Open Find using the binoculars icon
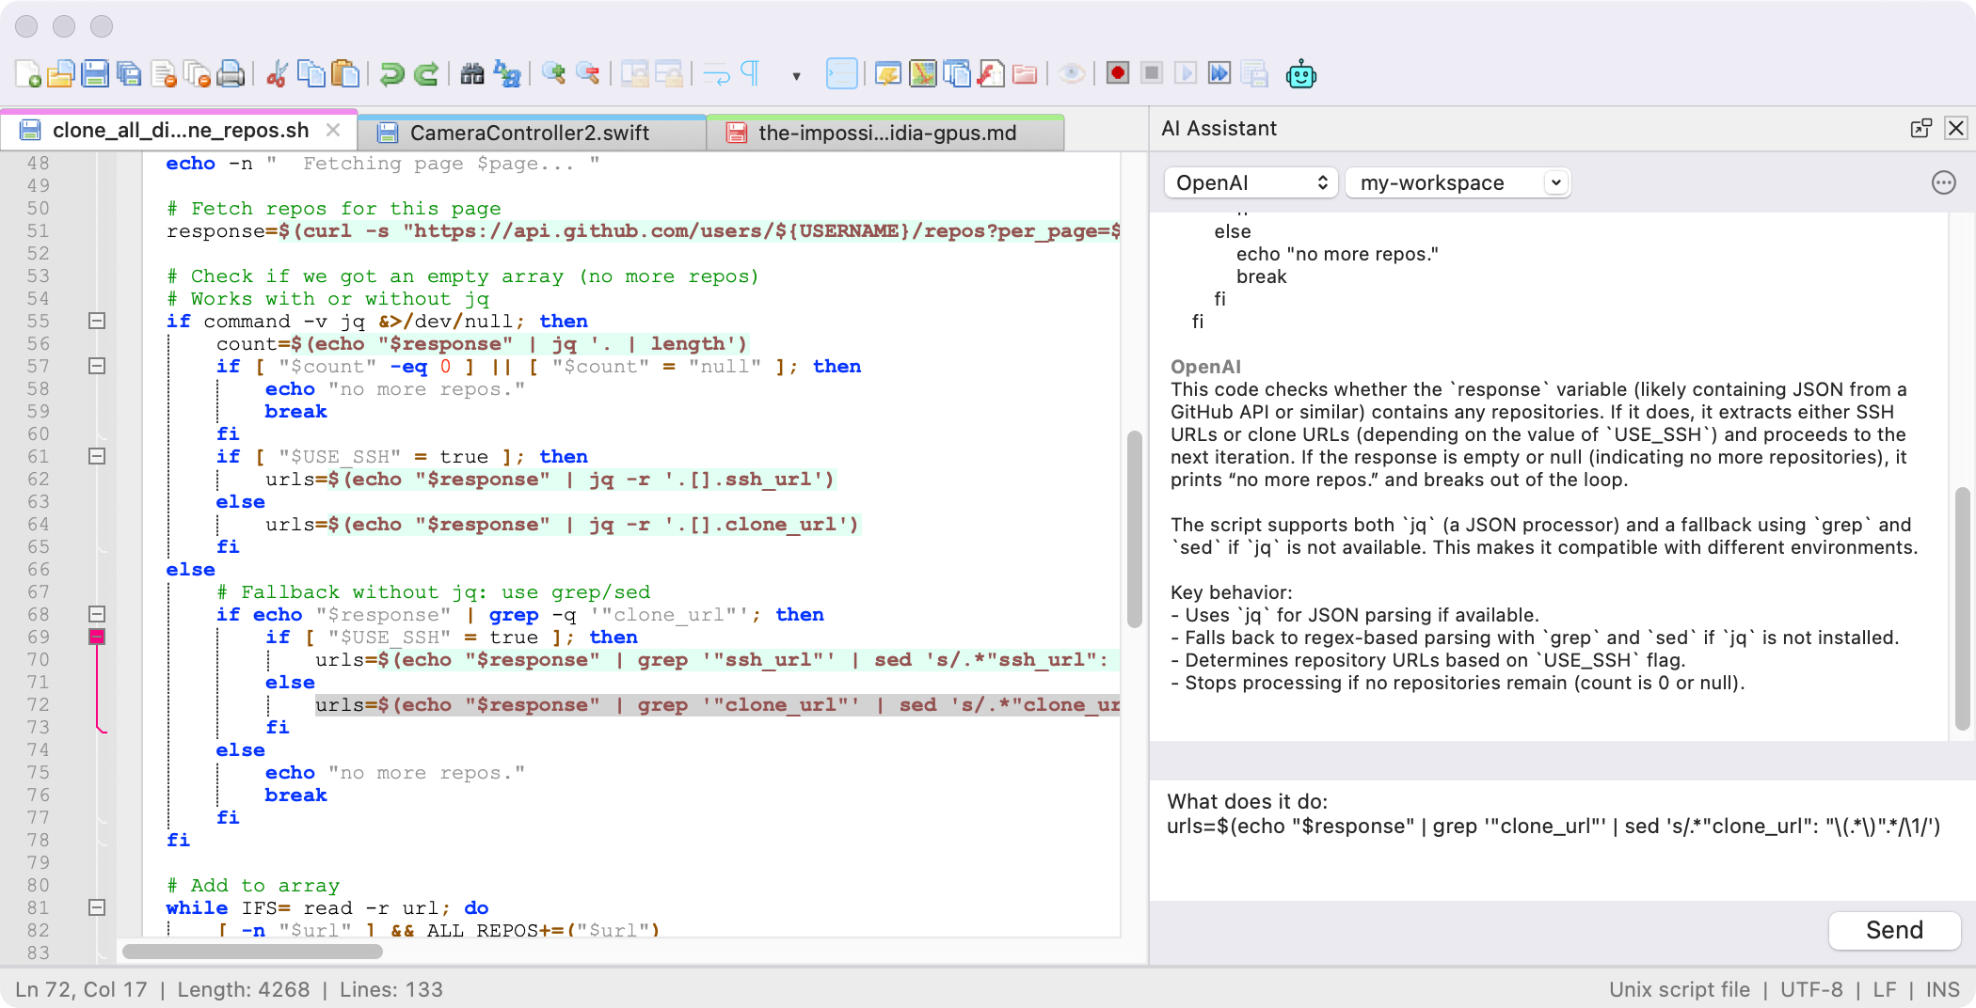 472,73
